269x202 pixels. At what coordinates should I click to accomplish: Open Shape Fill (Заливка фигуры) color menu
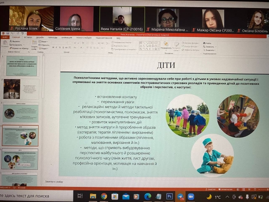(191, 43)
